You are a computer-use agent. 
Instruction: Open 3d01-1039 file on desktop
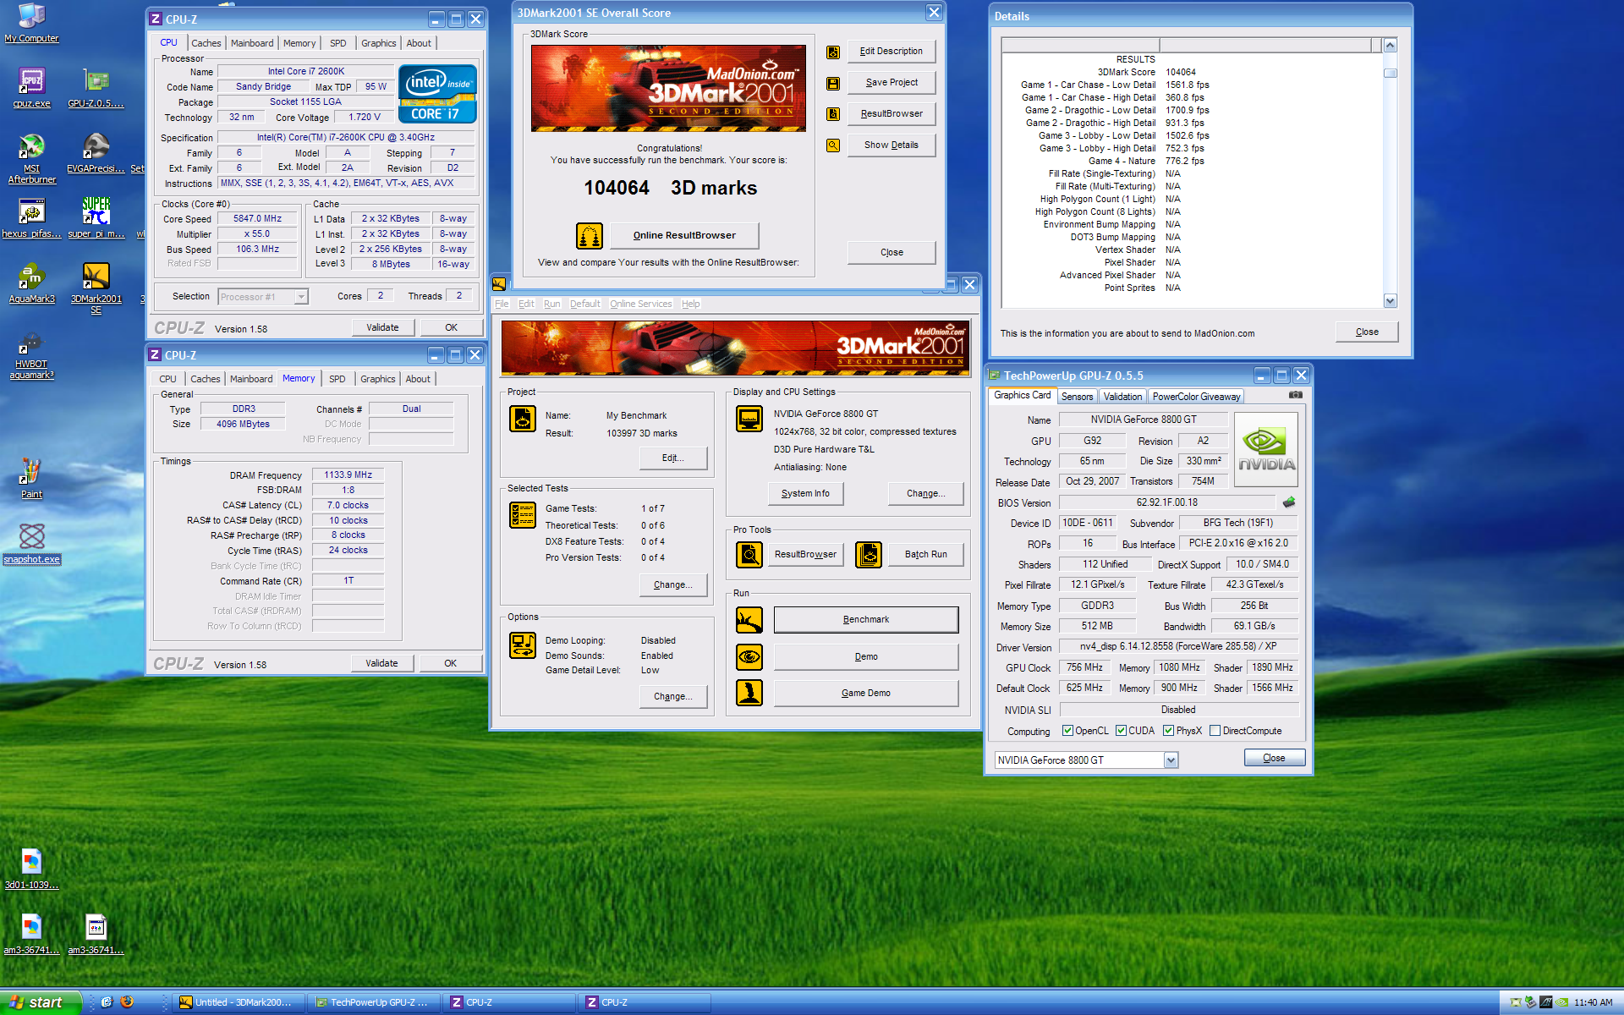(x=31, y=870)
